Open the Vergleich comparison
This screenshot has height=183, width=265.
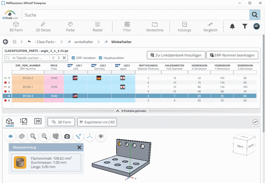pos(210,27)
